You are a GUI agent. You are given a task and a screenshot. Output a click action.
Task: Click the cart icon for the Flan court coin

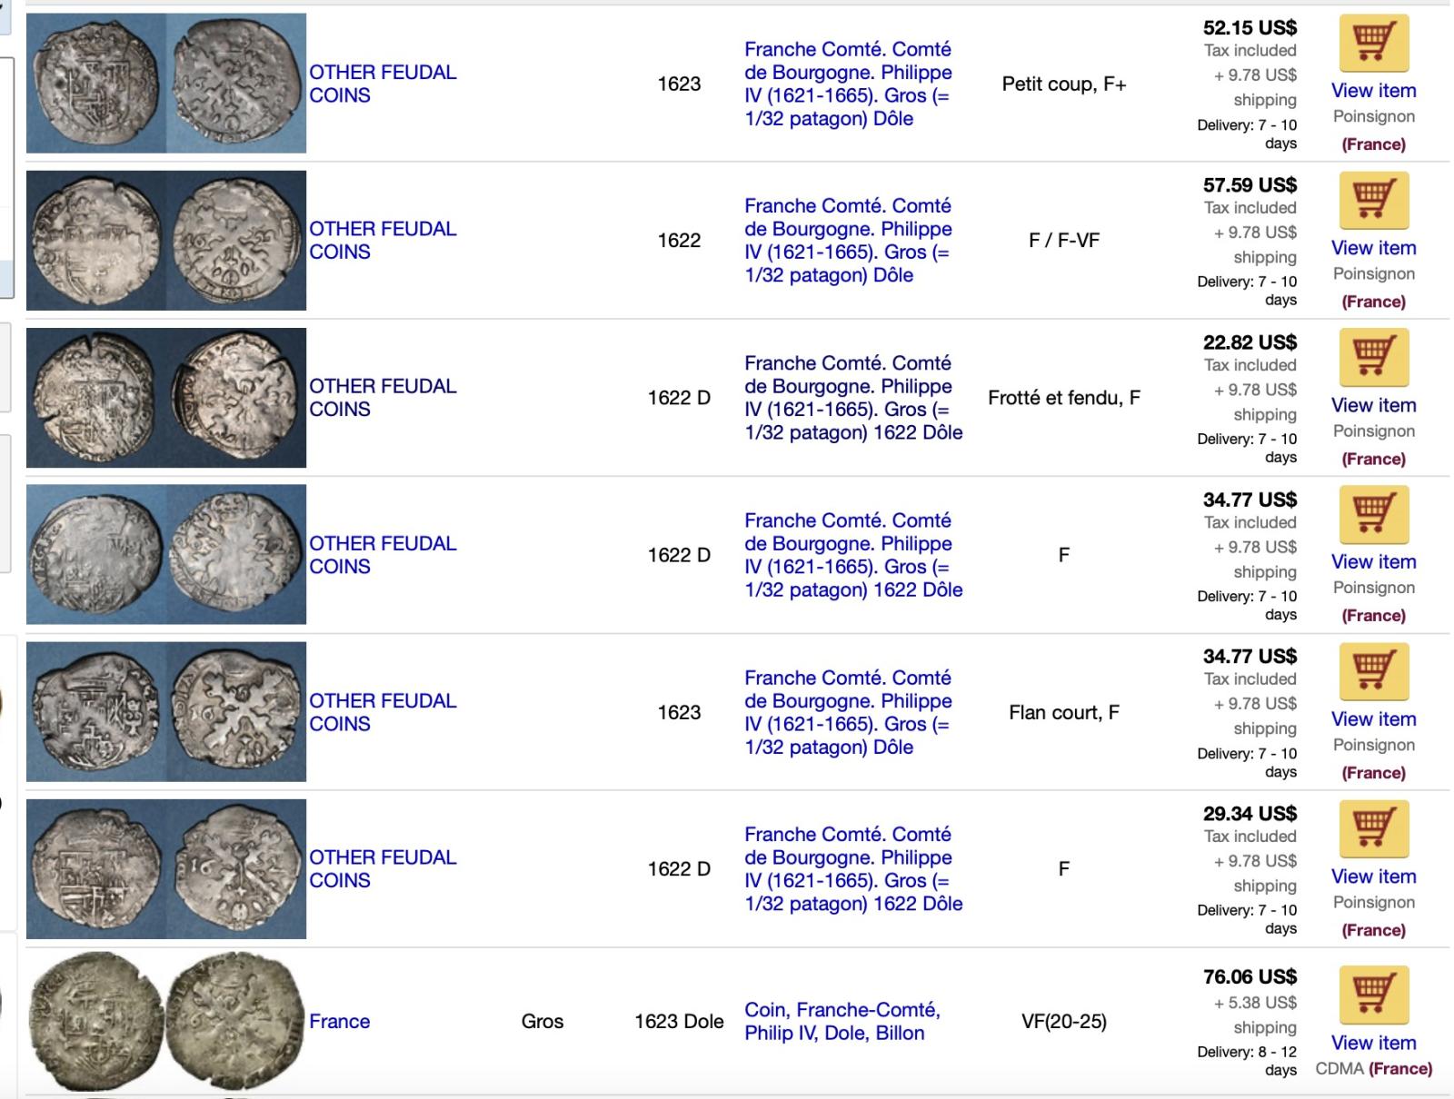click(x=1373, y=671)
